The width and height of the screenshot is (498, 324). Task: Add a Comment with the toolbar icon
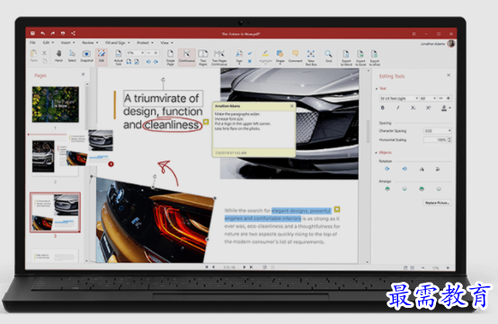point(296,57)
